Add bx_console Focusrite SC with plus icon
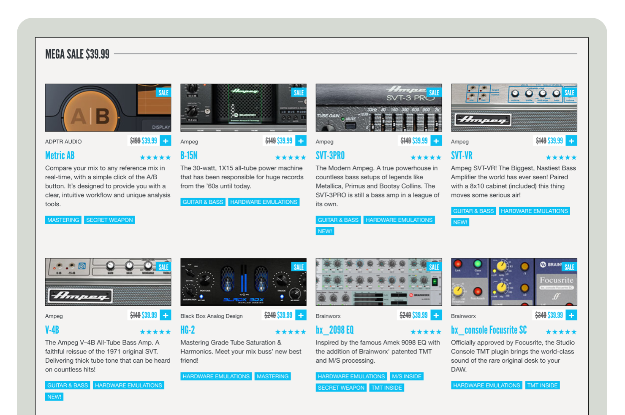The height and width of the screenshot is (415, 625). click(571, 315)
